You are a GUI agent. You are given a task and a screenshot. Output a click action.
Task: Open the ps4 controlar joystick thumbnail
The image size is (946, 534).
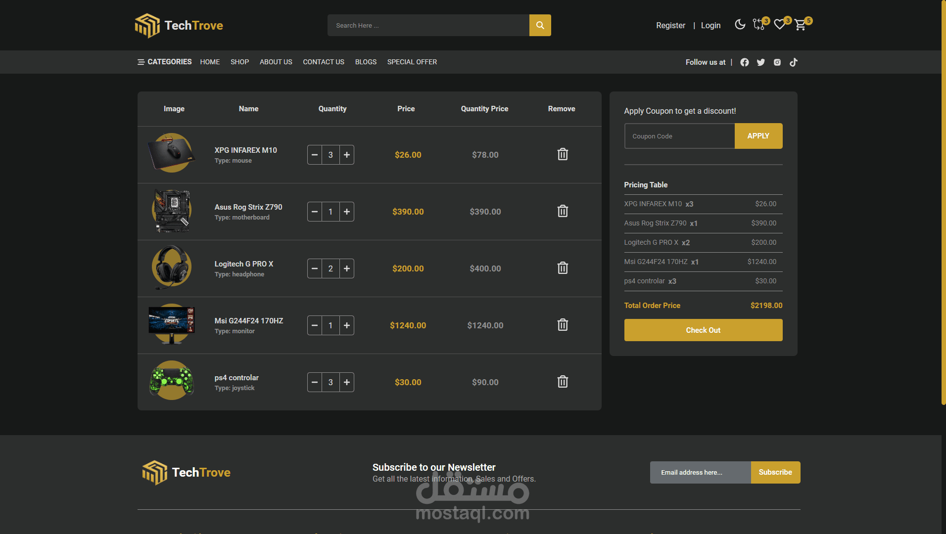pyautogui.click(x=172, y=380)
